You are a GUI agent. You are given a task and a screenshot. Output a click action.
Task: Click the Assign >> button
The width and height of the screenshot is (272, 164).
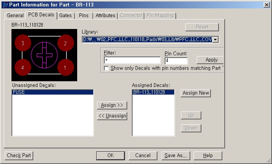pos(112,105)
